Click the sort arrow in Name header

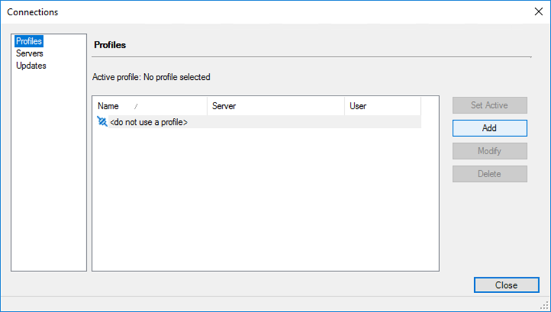click(136, 107)
